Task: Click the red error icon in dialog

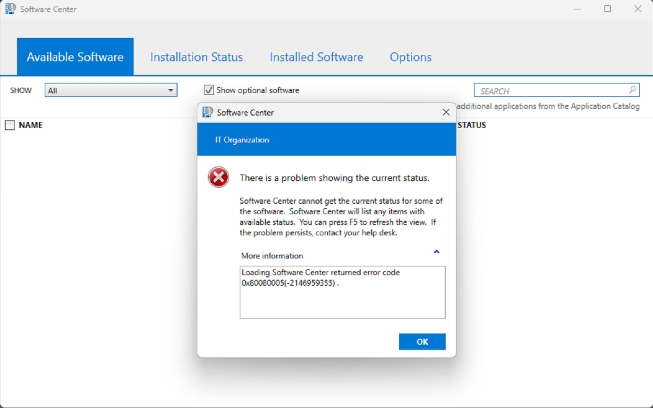Action: (x=218, y=177)
